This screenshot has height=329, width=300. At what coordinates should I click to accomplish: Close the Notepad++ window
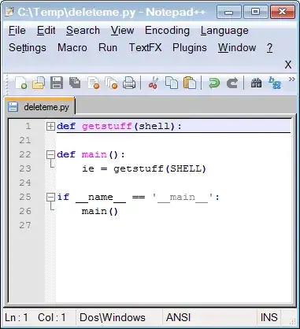click(283, 12)
